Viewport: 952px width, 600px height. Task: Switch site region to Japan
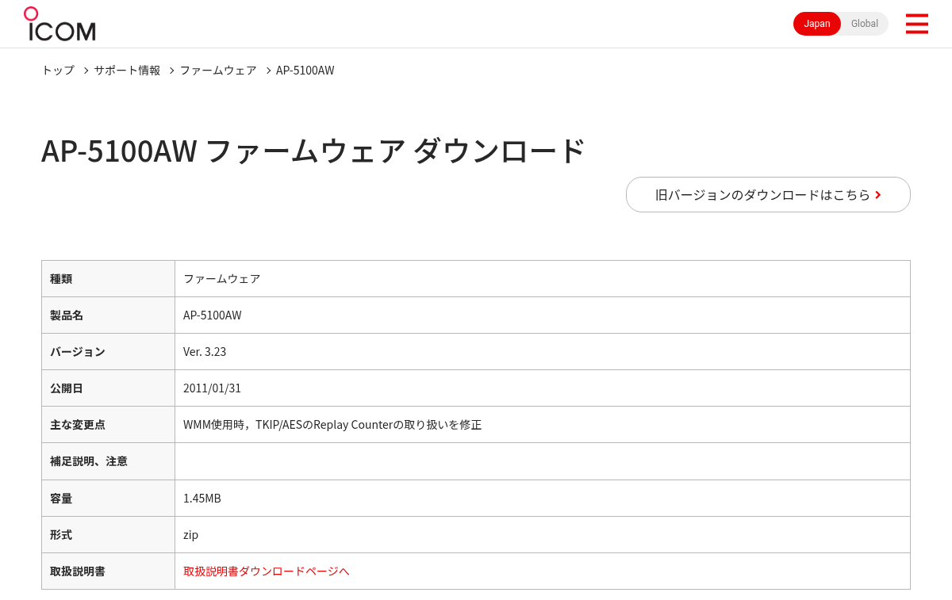(816, 24)
